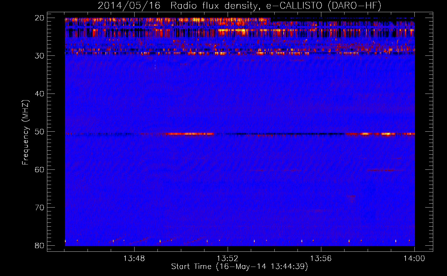Click the "Frequency (MHZ)" y-axis label
Image resolution: width=447 pixels, height=276 pixels.
25,132
